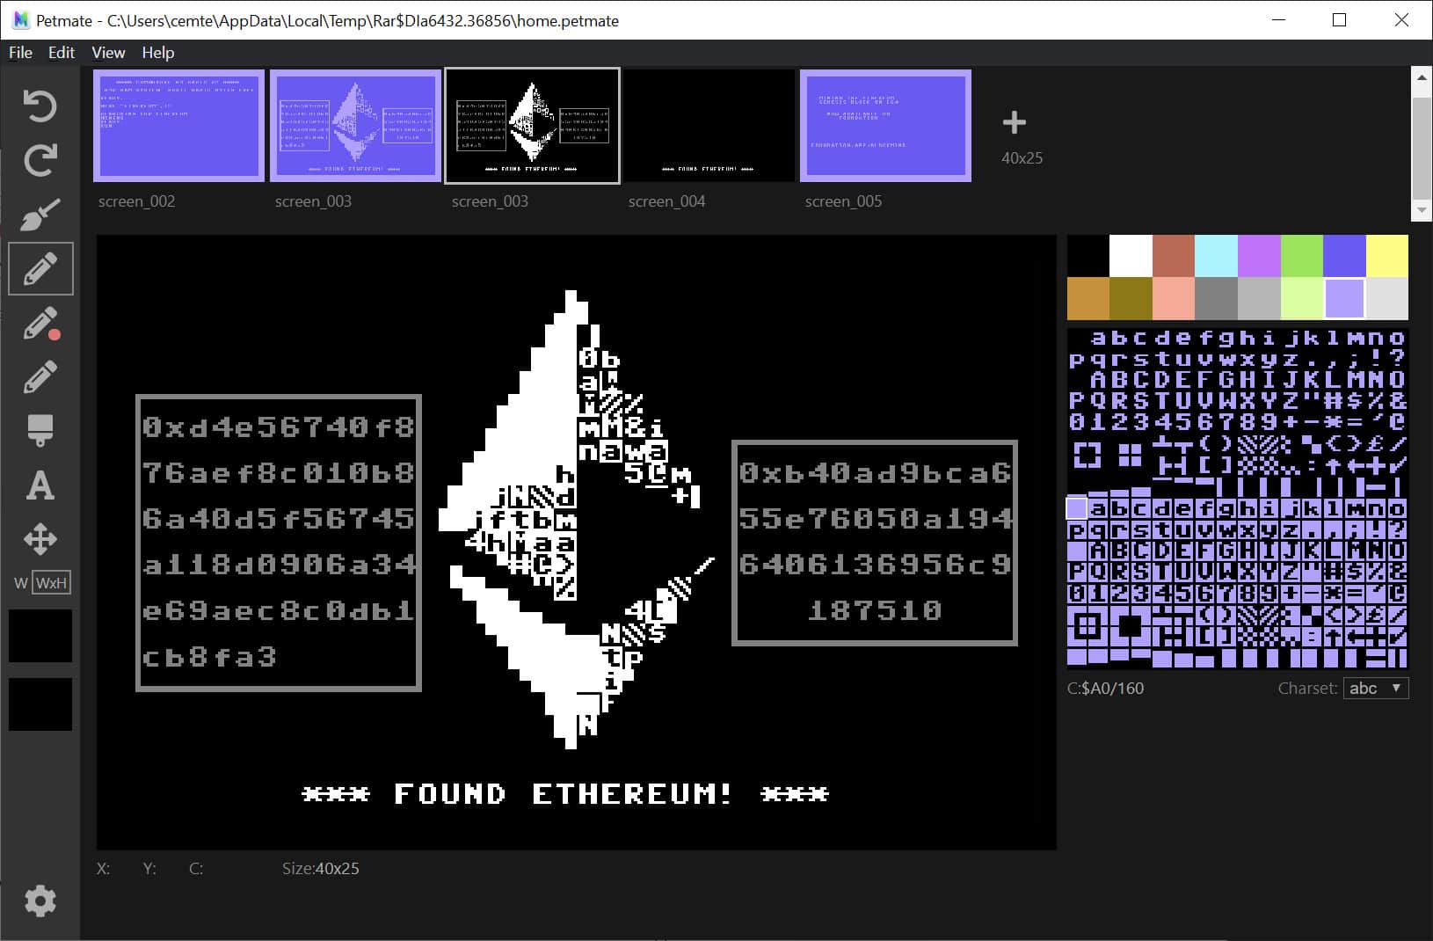Open the Help menu
1433x941 pixels.
(x=158, y=53)
